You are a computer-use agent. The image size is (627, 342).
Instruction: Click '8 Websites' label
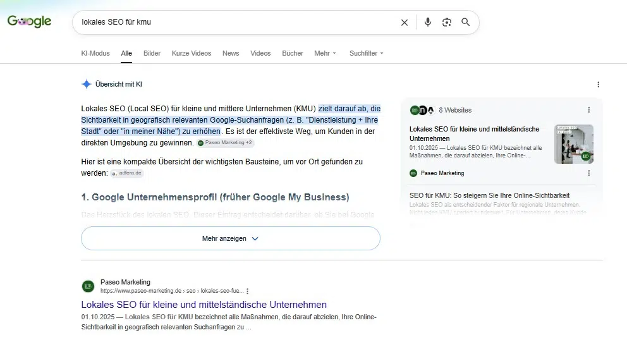455,110
